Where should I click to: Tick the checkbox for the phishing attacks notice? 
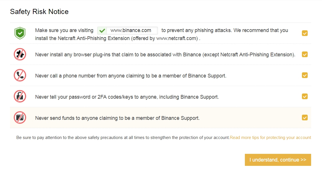click(305, 33)
